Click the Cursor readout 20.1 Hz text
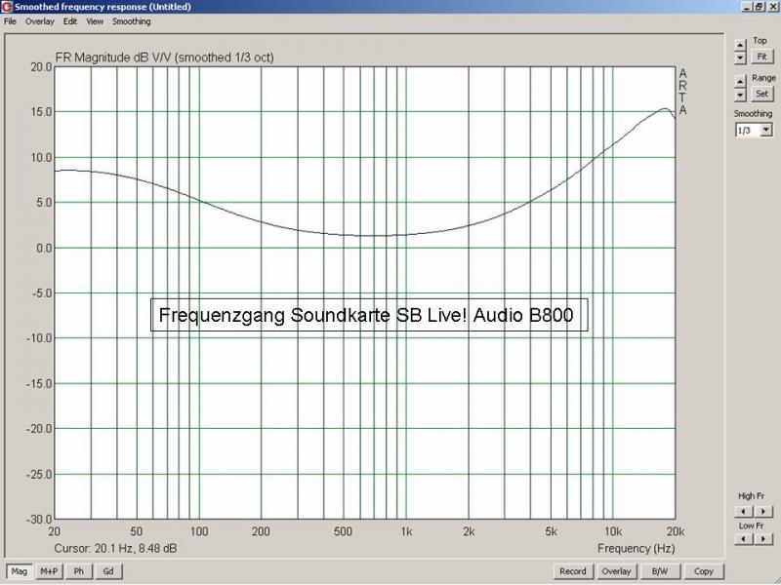Viewport: 781px width, 585px height. [x=115, y=548]
